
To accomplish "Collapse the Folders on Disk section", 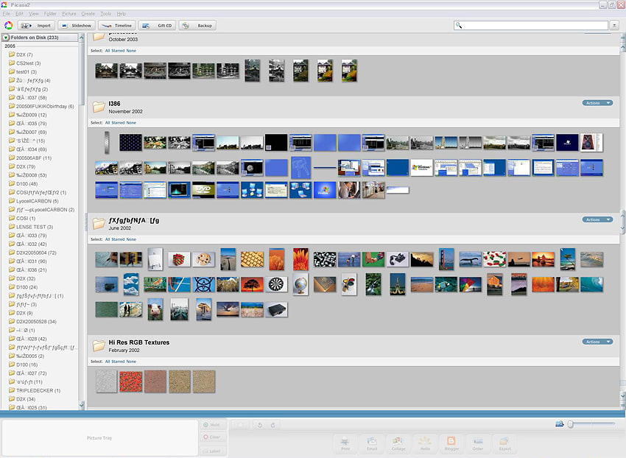I will pos(6,38).
